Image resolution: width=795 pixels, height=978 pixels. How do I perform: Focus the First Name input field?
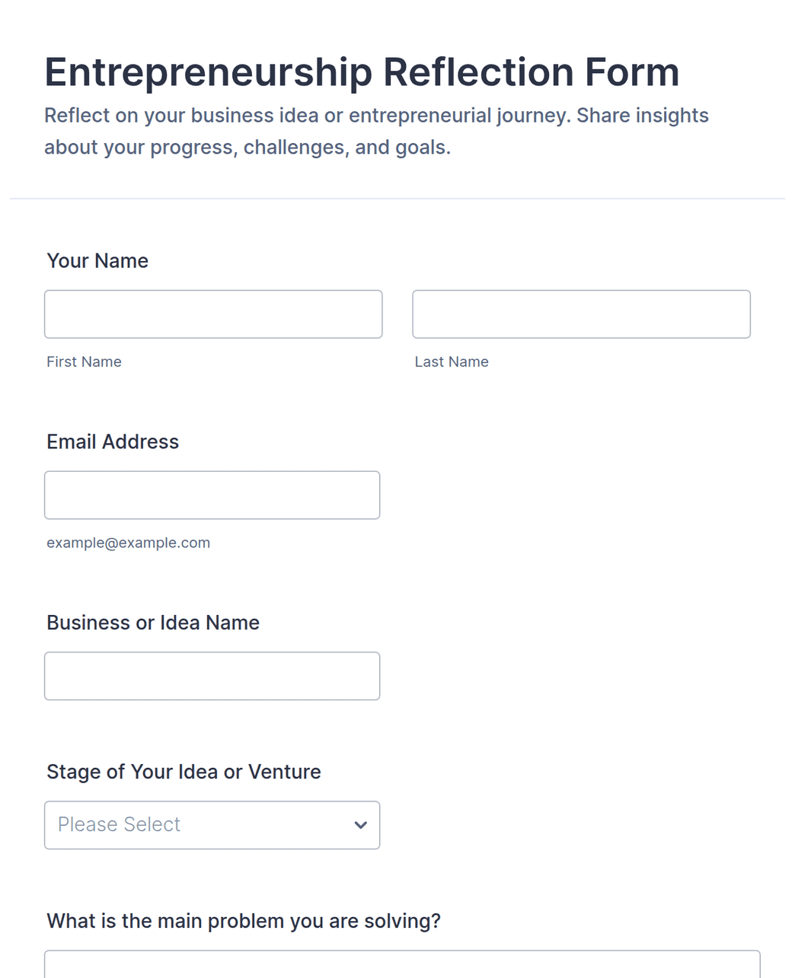213,314
